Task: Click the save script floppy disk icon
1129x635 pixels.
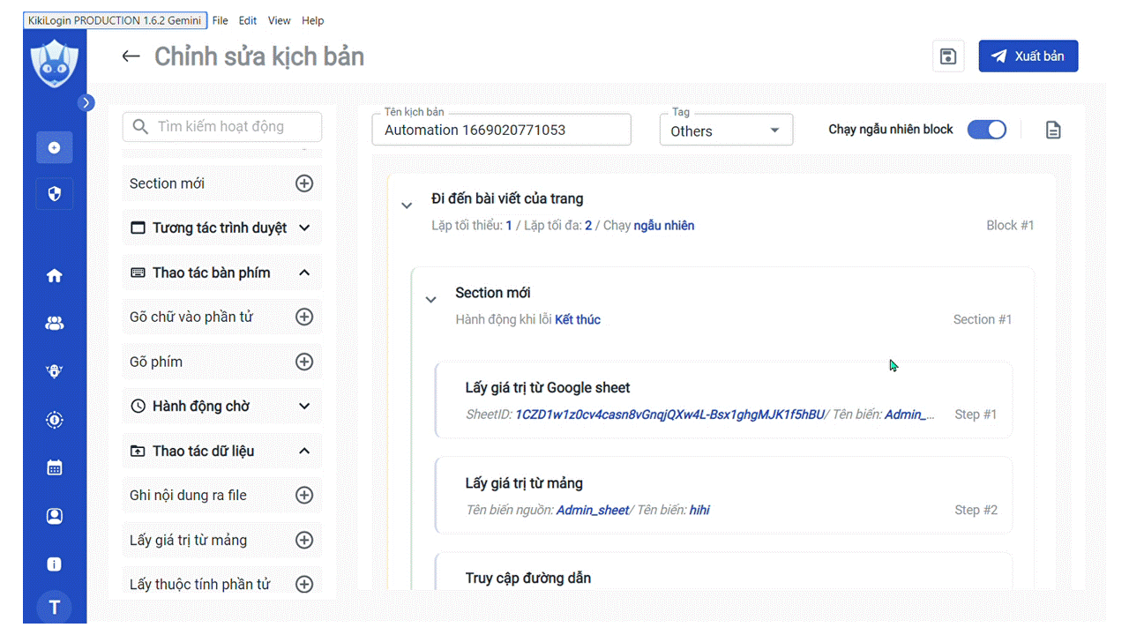Action: click(947, 56)
